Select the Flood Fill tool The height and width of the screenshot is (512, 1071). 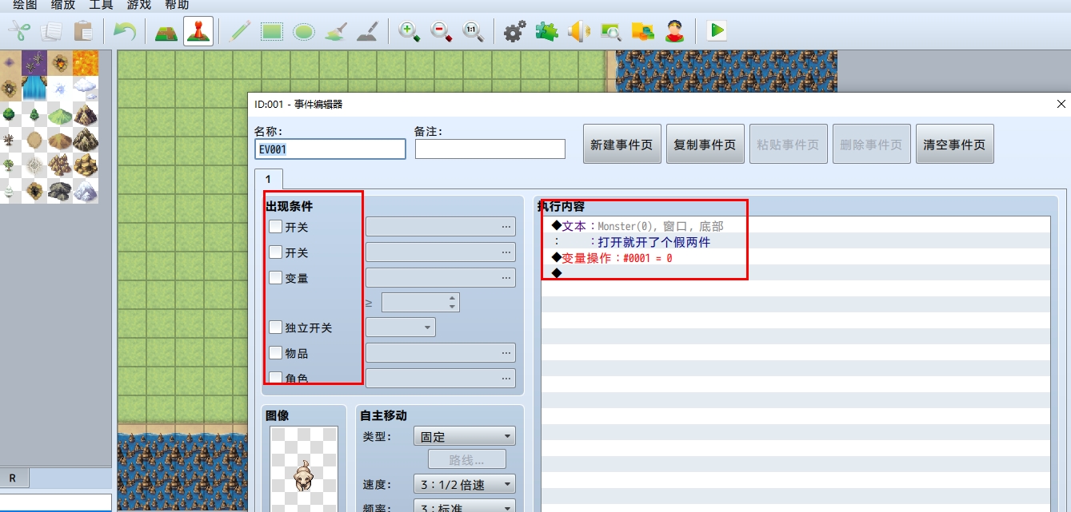[335, 31]
